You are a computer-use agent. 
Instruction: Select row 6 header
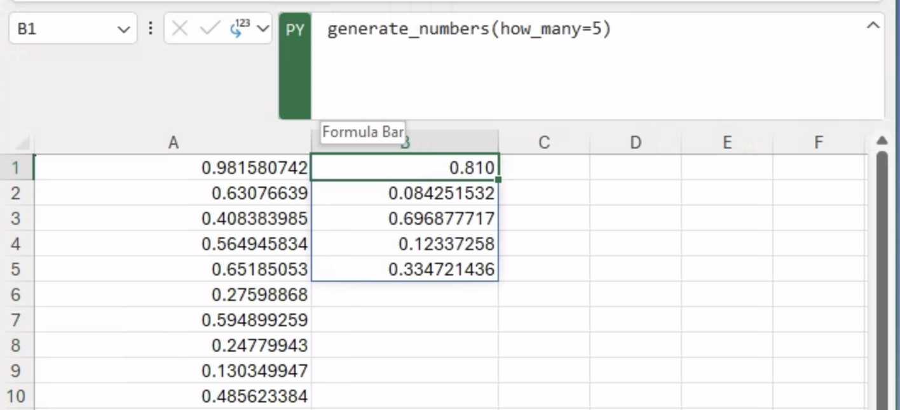tap(16, 294)
